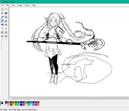Click the tool options box below the toolbox
Viewport: 129px width, 111px height.
point(4,44)
